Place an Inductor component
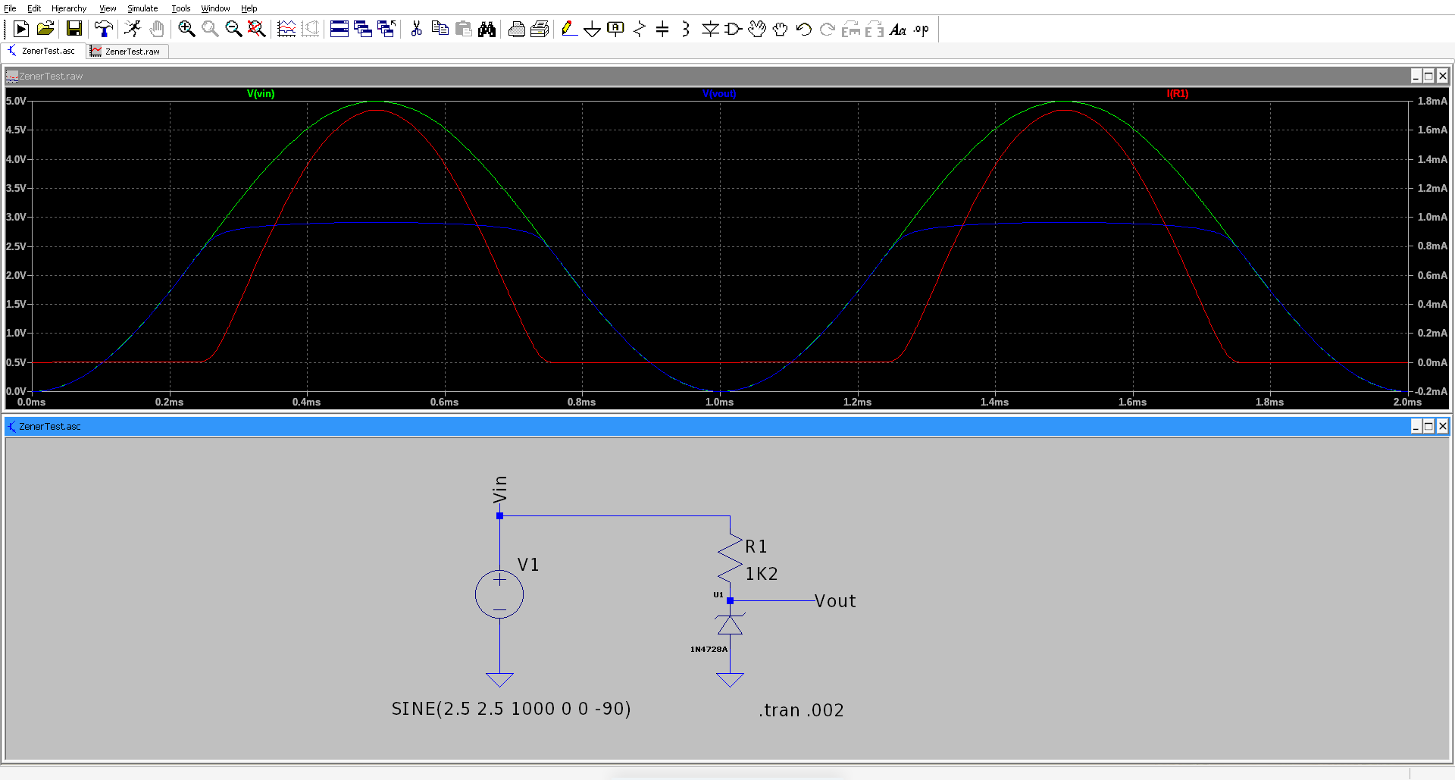Image resolution: width=1455 pixels, height=780 pixels. [686, 29]
